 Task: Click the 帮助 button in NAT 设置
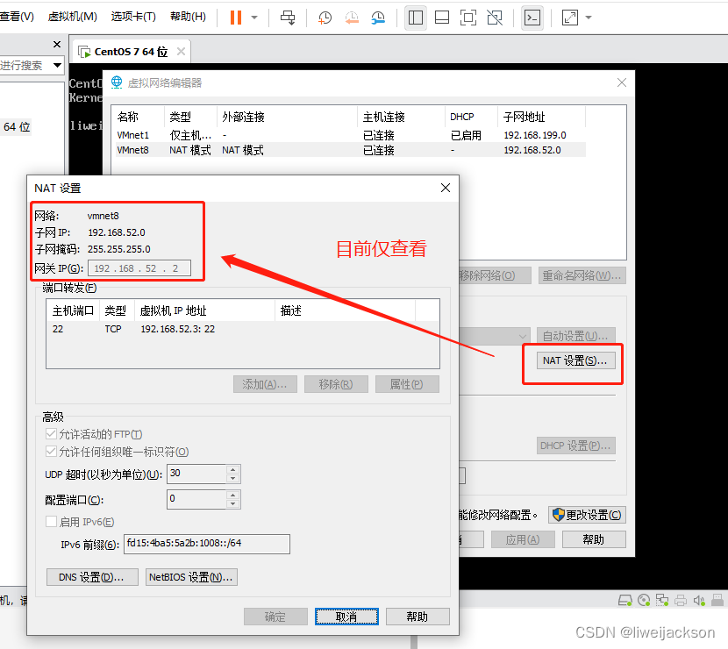[x=418, y=617]
